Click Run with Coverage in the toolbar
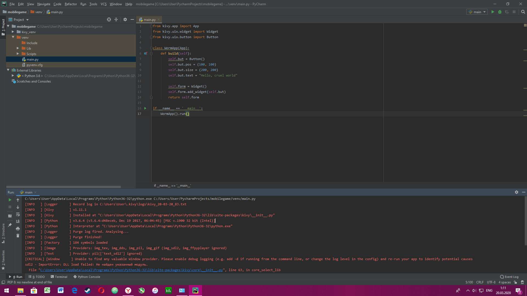The width and height of the screenshot is (527, 296). [507, 12]
